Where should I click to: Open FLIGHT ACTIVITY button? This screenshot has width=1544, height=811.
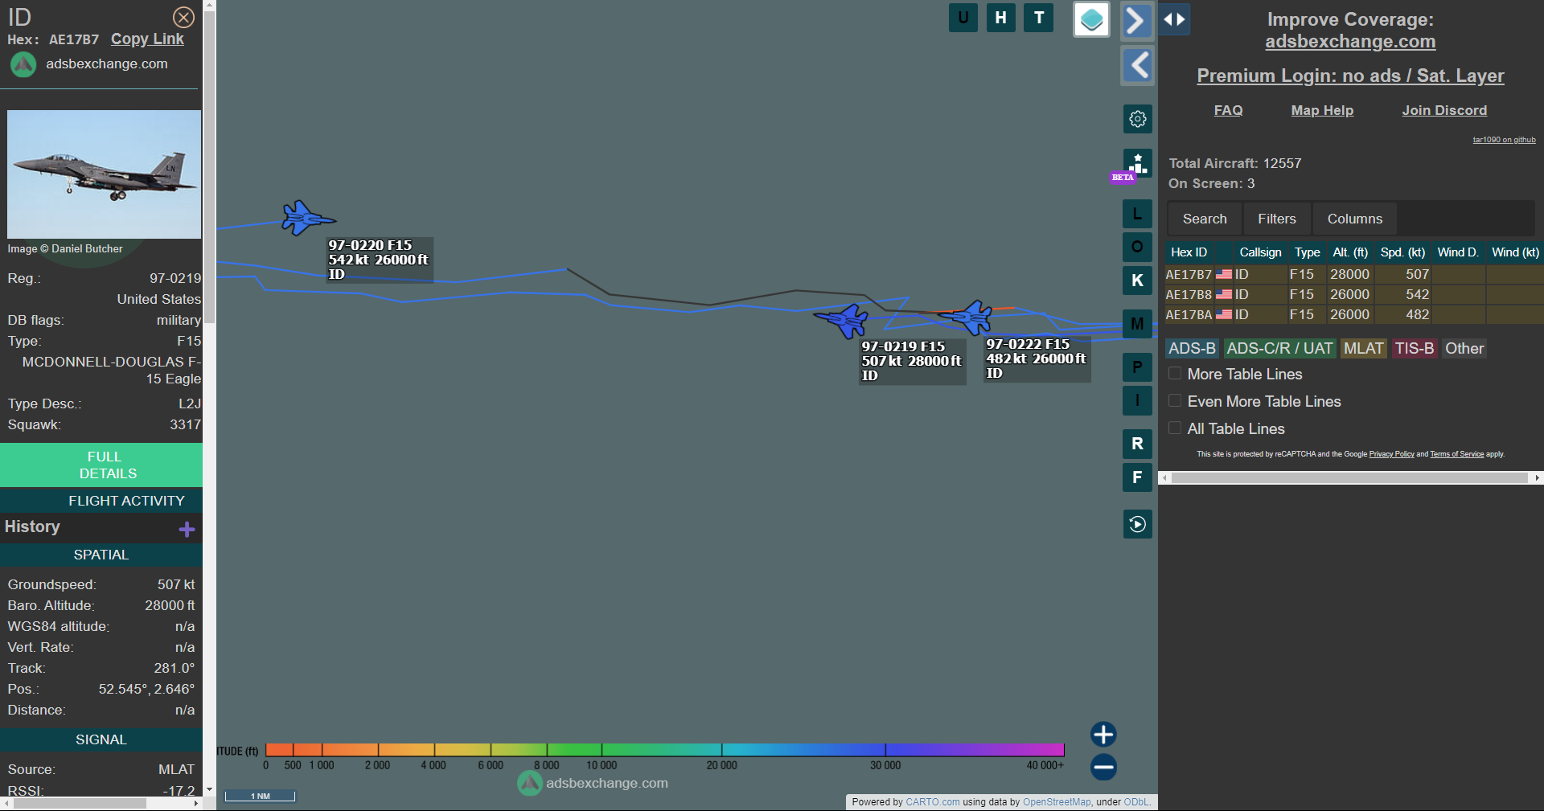(101, 501)
